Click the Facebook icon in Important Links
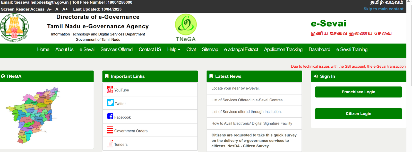 click(110, 116)
